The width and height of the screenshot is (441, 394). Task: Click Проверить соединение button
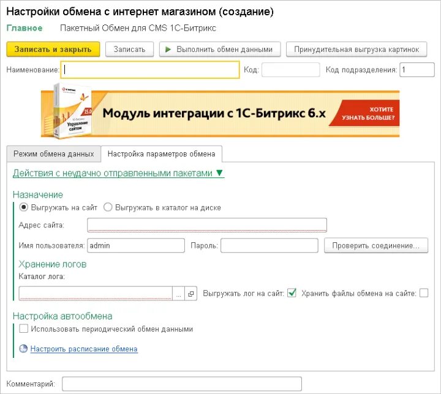pyautogui.click(x=376, y=245)
